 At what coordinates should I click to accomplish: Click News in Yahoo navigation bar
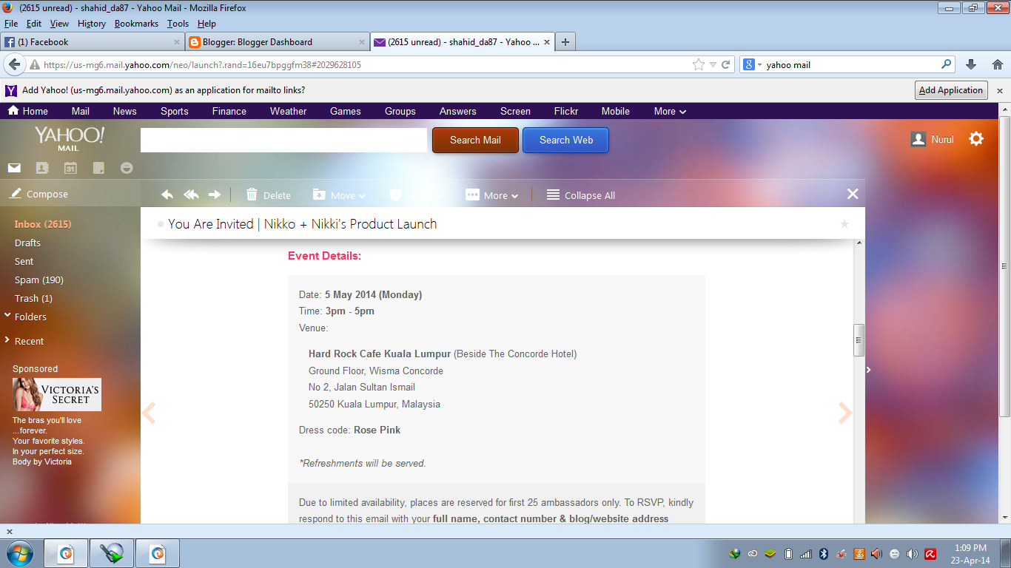[x=124, y=111]
